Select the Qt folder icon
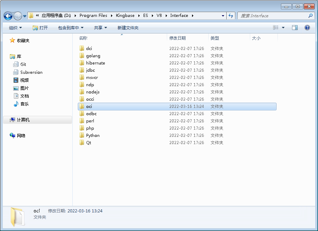Screen dimensions: 318x231 [82, 143]
